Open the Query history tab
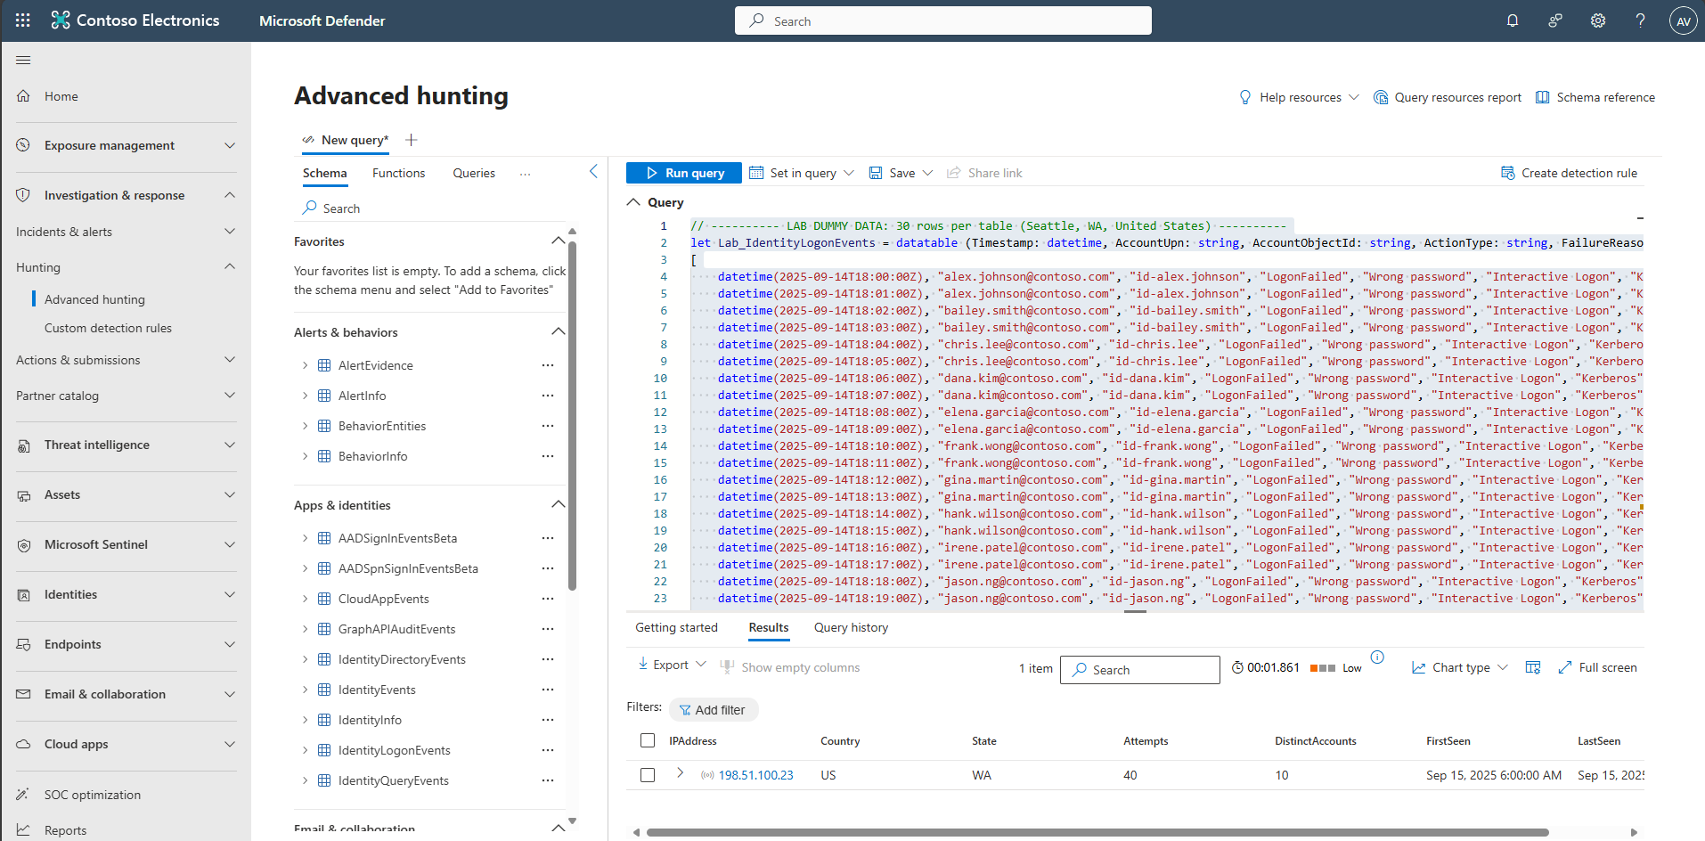This screenshot has height=841, width=1705. (x=851, y=627)
